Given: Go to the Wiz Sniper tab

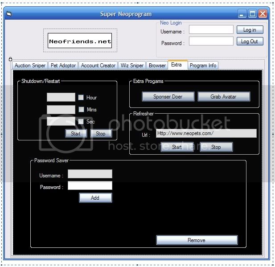Looking at the screenshot, I should (x=132, y=66).
